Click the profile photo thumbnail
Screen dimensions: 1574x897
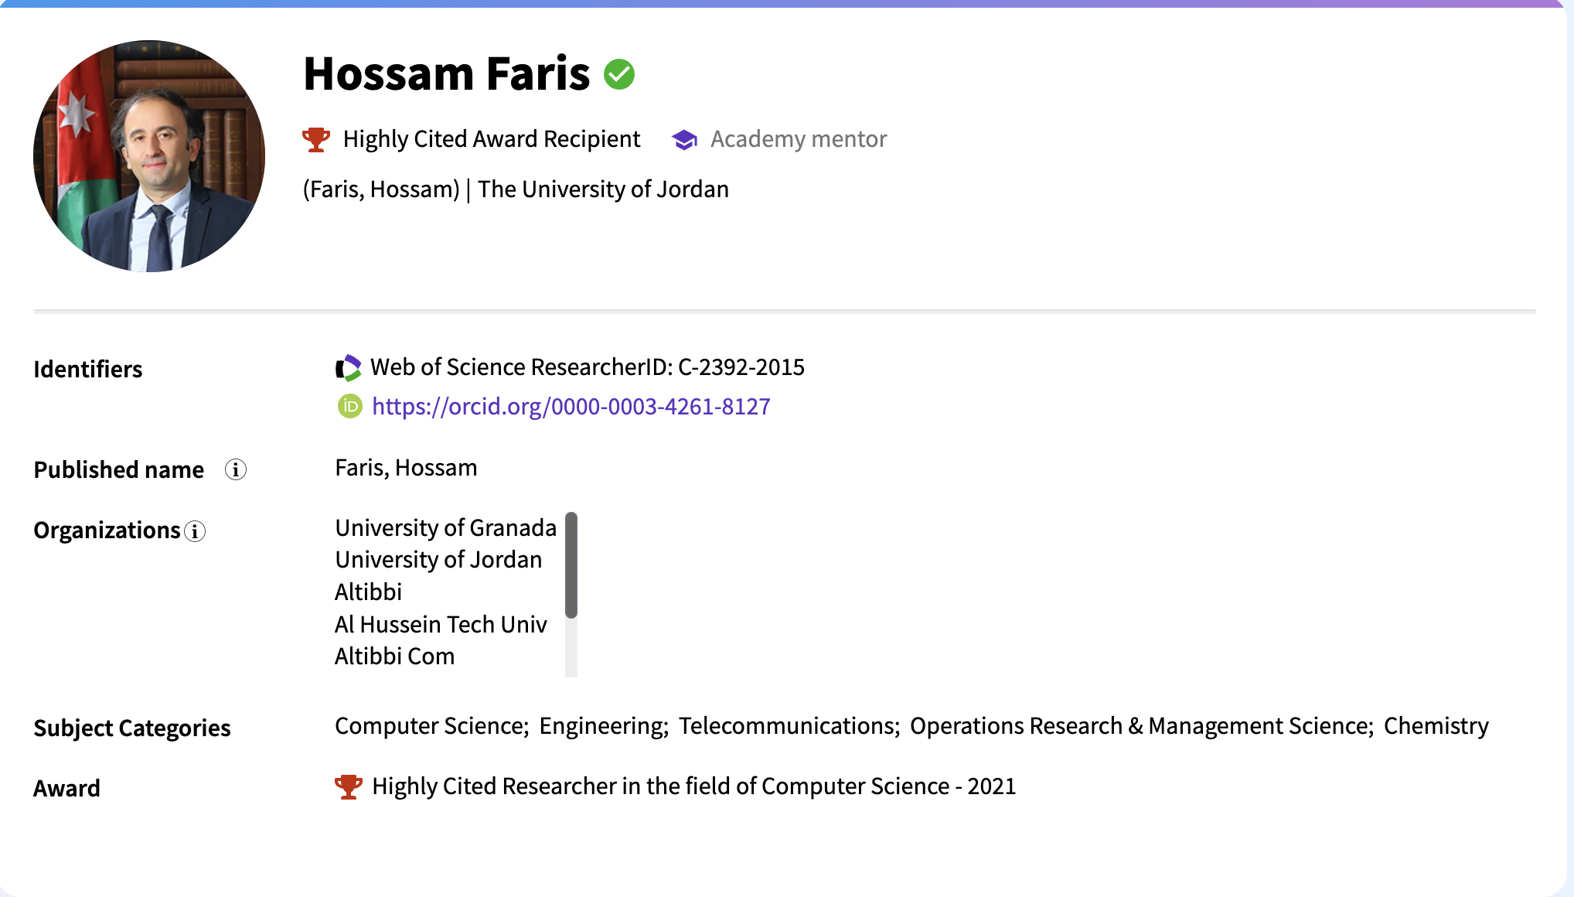(149, 156)
